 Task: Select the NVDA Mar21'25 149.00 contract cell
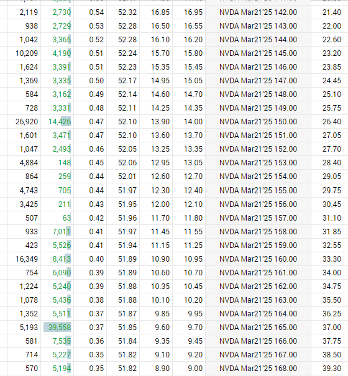pos(258,108)
